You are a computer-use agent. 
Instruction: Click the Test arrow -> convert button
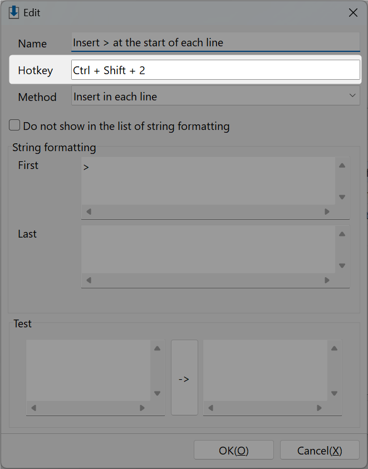(184, 378)
